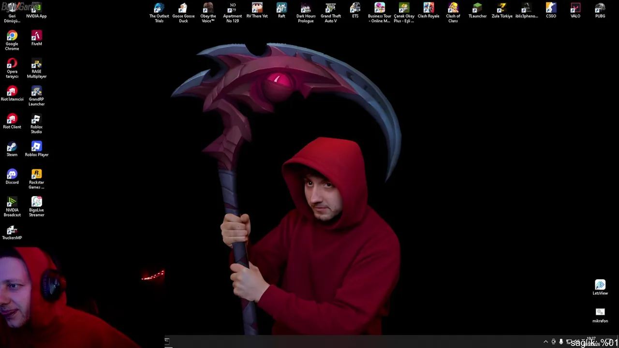Open Apartment No 129 shortcut

(x=233, y=13)
